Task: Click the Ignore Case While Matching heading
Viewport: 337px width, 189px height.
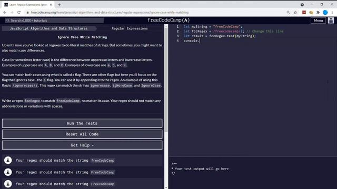Action: click(82, 37)
